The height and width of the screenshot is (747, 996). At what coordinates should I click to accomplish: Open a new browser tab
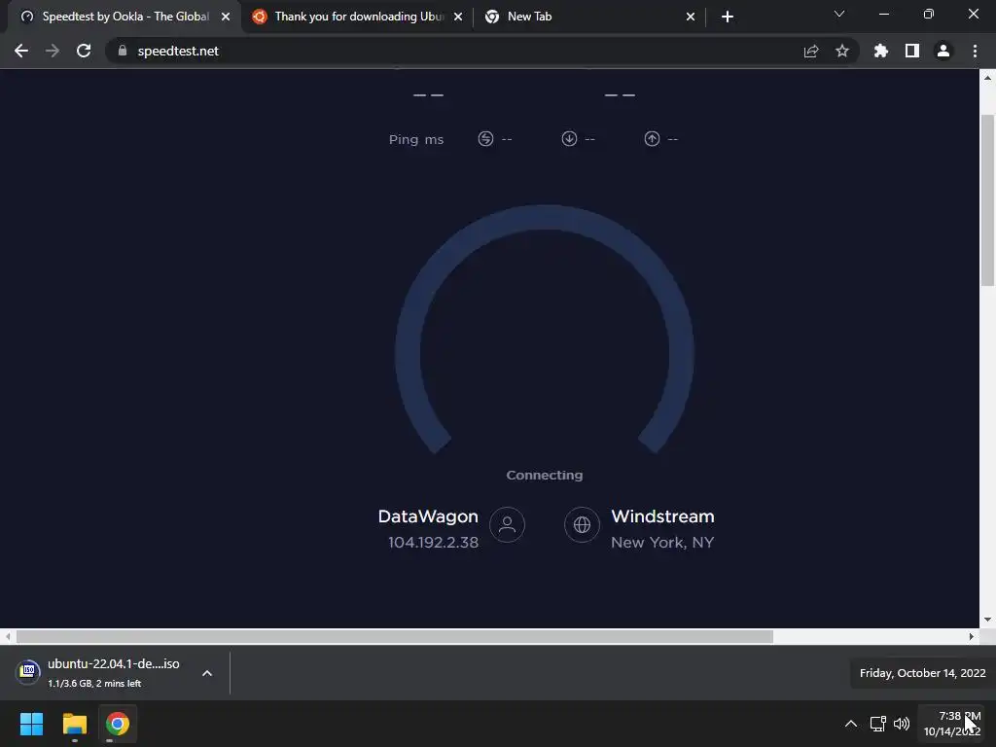tap(728, 17)
